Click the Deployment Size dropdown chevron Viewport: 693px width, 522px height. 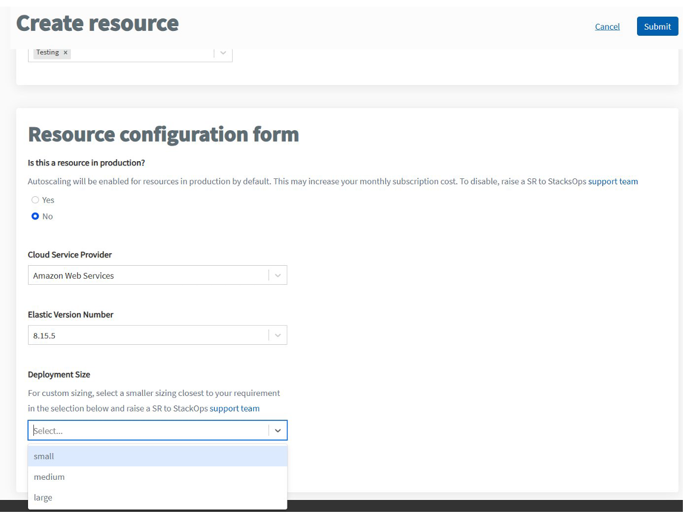click(x=277, y=430)
